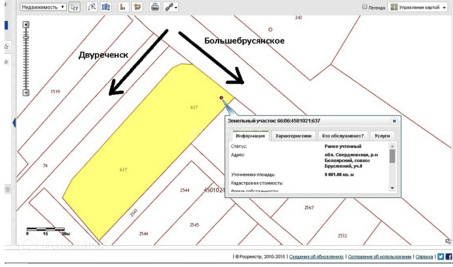Select the identify-object cursor tool
This screenshot has width=453, height=267.
(75, 7)
